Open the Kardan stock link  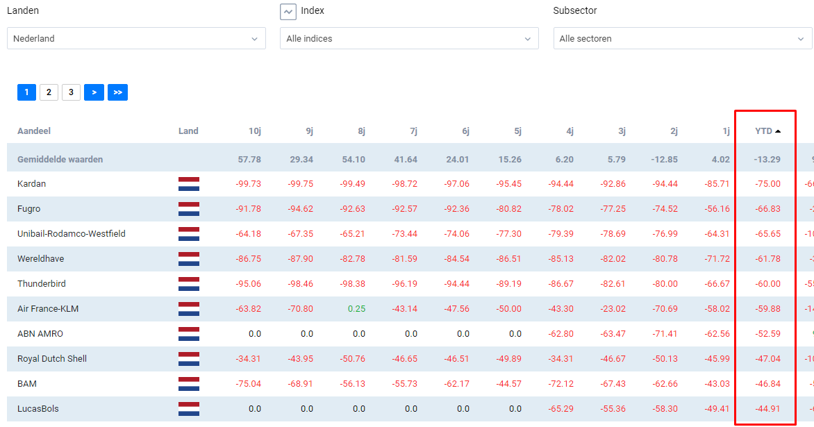click(32, 184)
